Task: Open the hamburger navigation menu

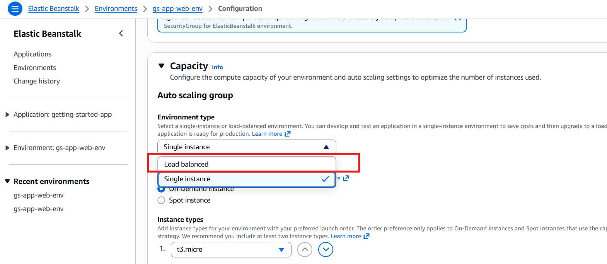Action: (15, 9)
